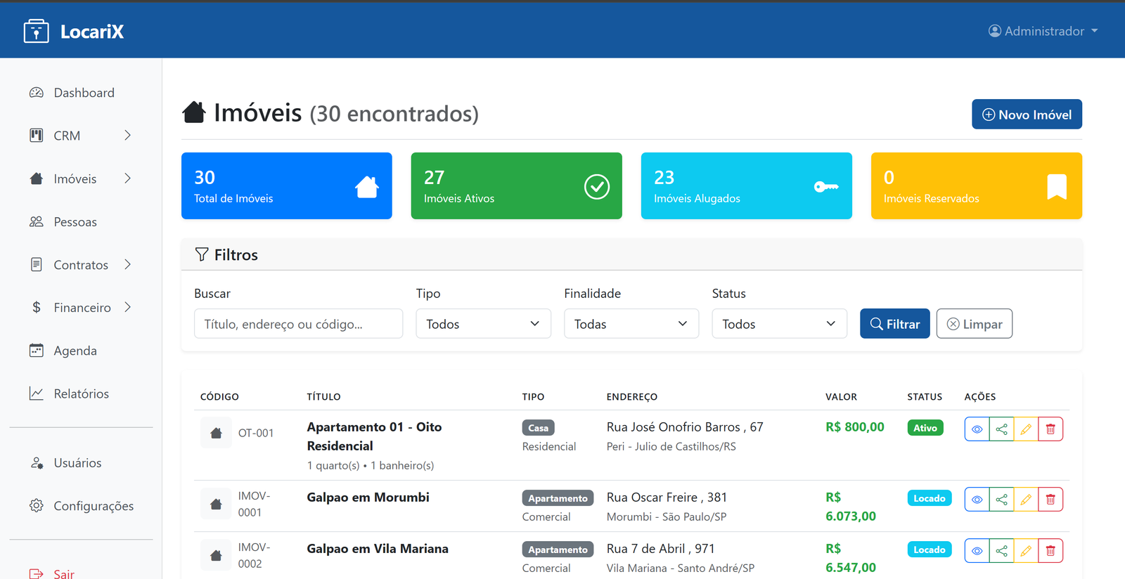Click the Configurações gear icon
This screenshot has height=579, width=1125.
coord(37,505)
